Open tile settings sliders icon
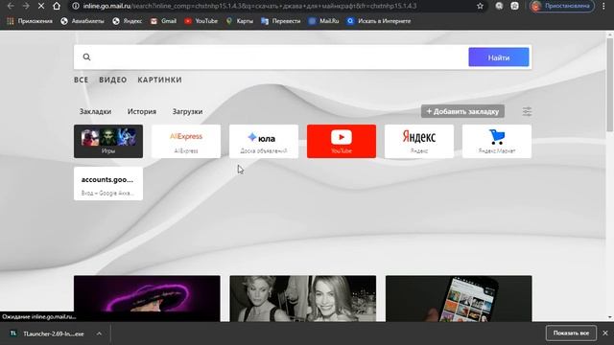Screen dimensions: 614x345 [x=527, y=111]
